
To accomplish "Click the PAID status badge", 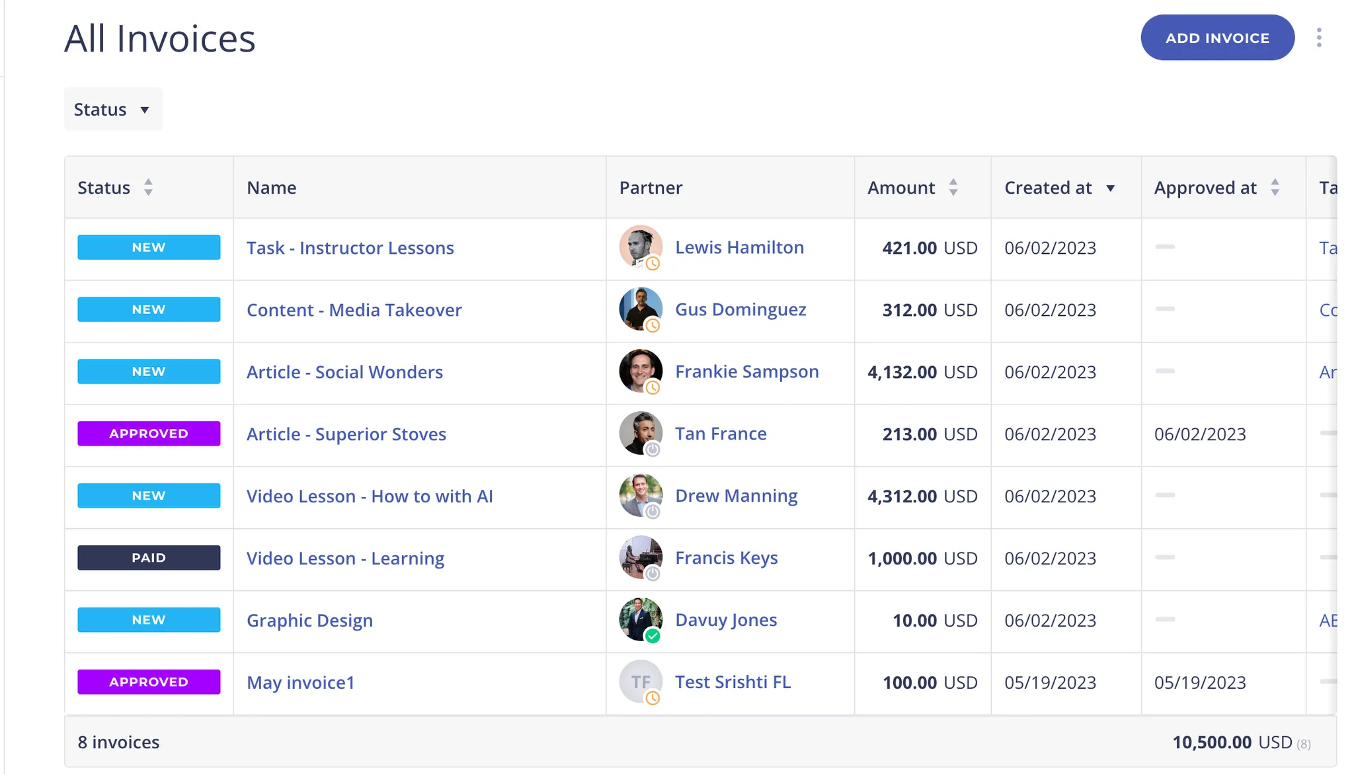I will pyautogui.click(x=149, y=558).
